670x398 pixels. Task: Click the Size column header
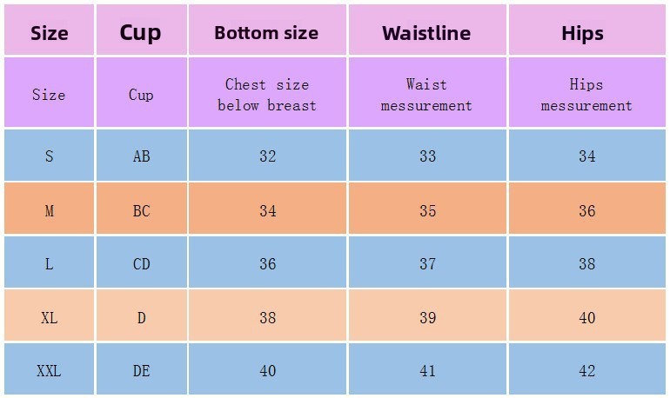(49, 33)
